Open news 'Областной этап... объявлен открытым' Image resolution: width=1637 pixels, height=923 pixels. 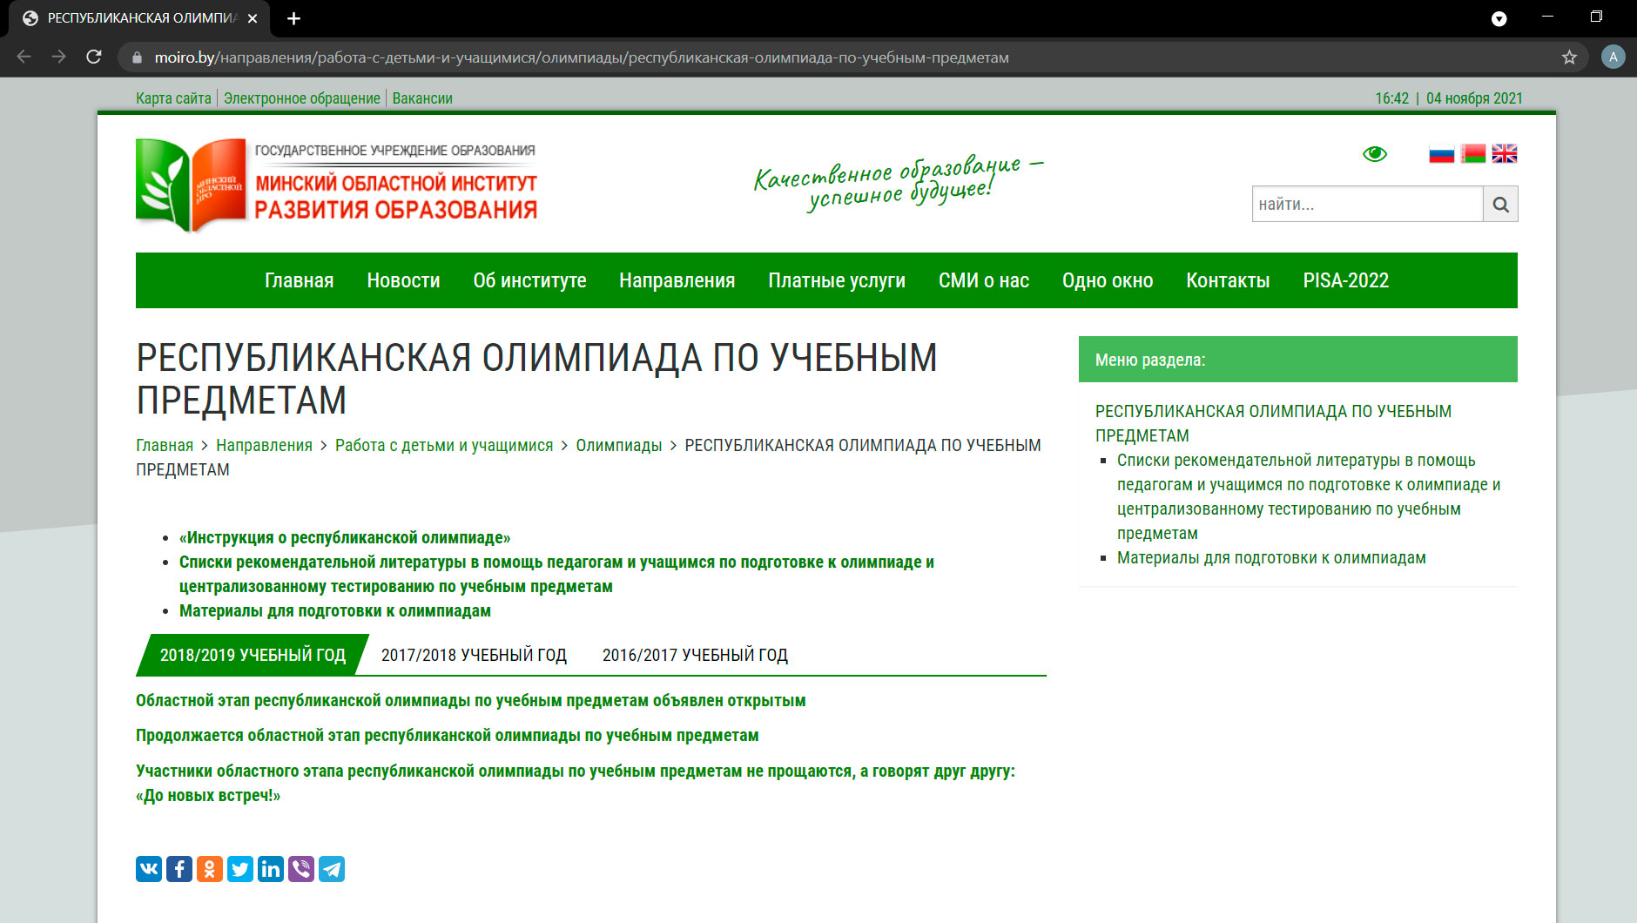pyautogui.click(x=471, y=700)
